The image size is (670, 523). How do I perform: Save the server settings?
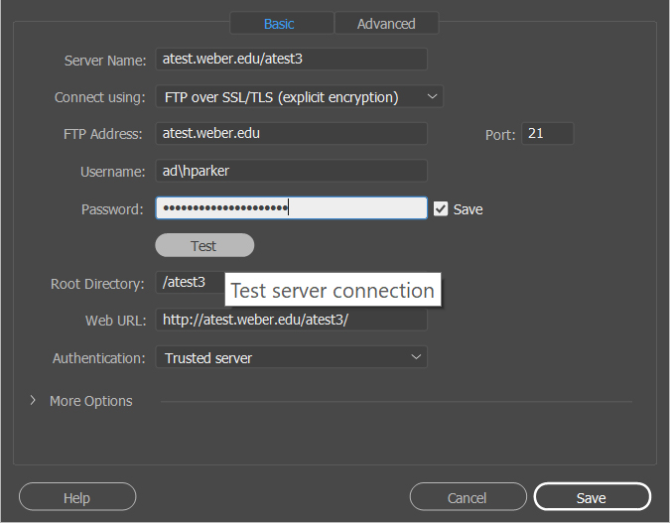click(x=592, y=497)
